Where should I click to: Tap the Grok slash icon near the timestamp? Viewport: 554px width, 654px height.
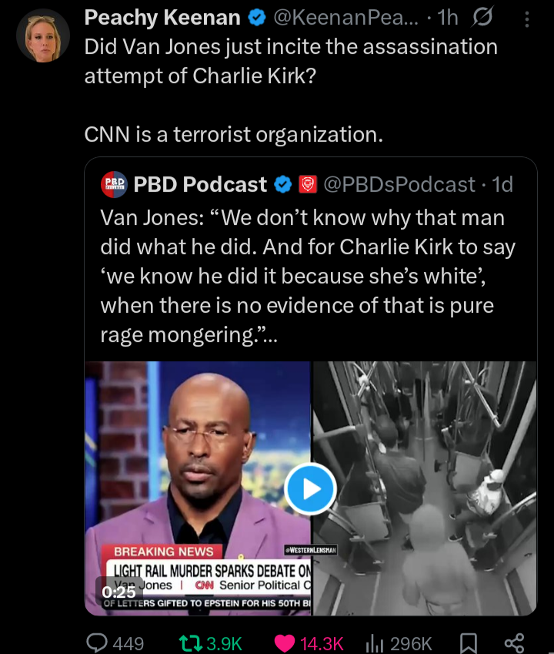point(482,17)
